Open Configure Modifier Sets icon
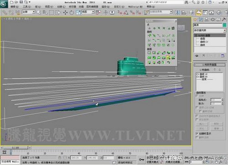The width and height of the screenshot is (228, 165). tap(223, 56)
